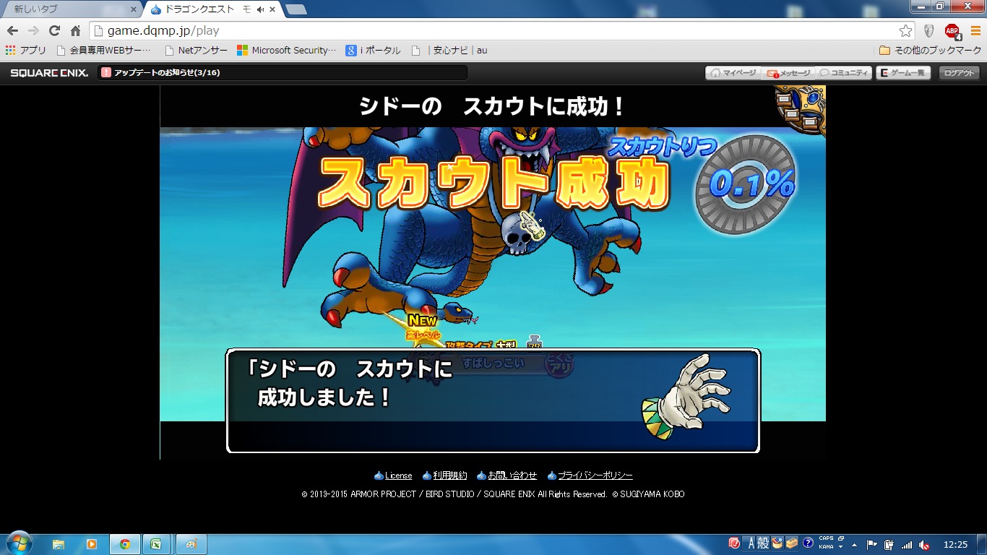Click the white glove hand icon

click(688, 396)
